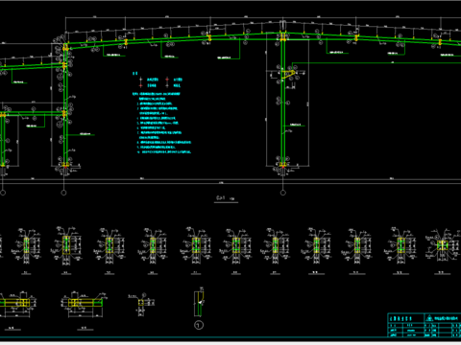Click the cyan notes text block

(x=161, y=124)
